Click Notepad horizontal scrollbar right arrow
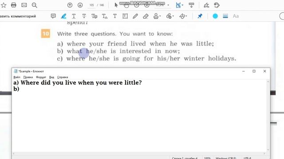This screenshot has height=159, width=284. (264, 154)
